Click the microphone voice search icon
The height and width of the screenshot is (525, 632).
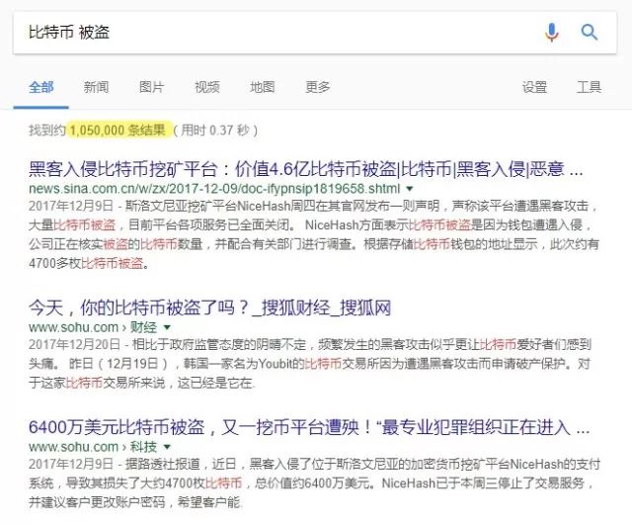click(x=552, y=32)
